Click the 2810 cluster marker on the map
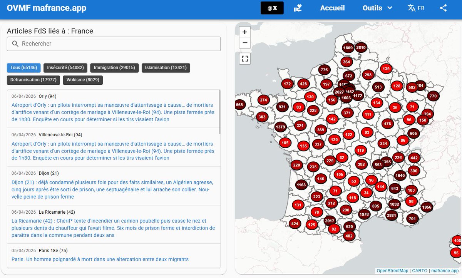 [361, 47]
